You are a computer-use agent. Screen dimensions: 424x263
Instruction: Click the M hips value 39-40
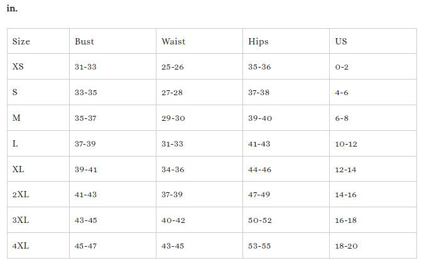point(260,118)
